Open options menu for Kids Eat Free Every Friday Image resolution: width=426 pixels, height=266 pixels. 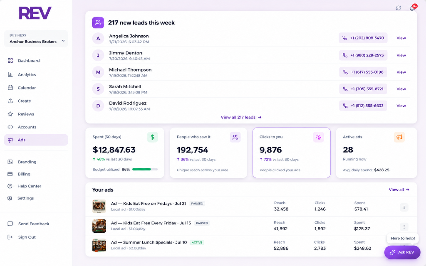404,227
